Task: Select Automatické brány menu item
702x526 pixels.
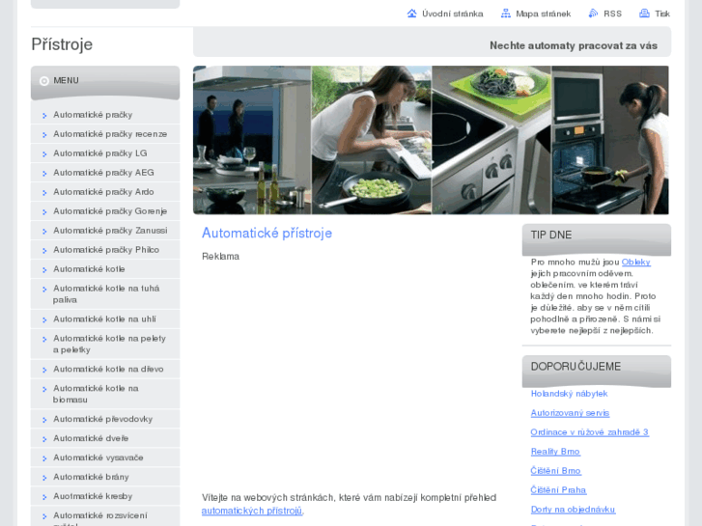Action: [x=105, y=477]
